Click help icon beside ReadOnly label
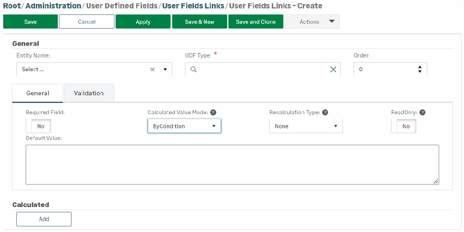 (422, 113)
